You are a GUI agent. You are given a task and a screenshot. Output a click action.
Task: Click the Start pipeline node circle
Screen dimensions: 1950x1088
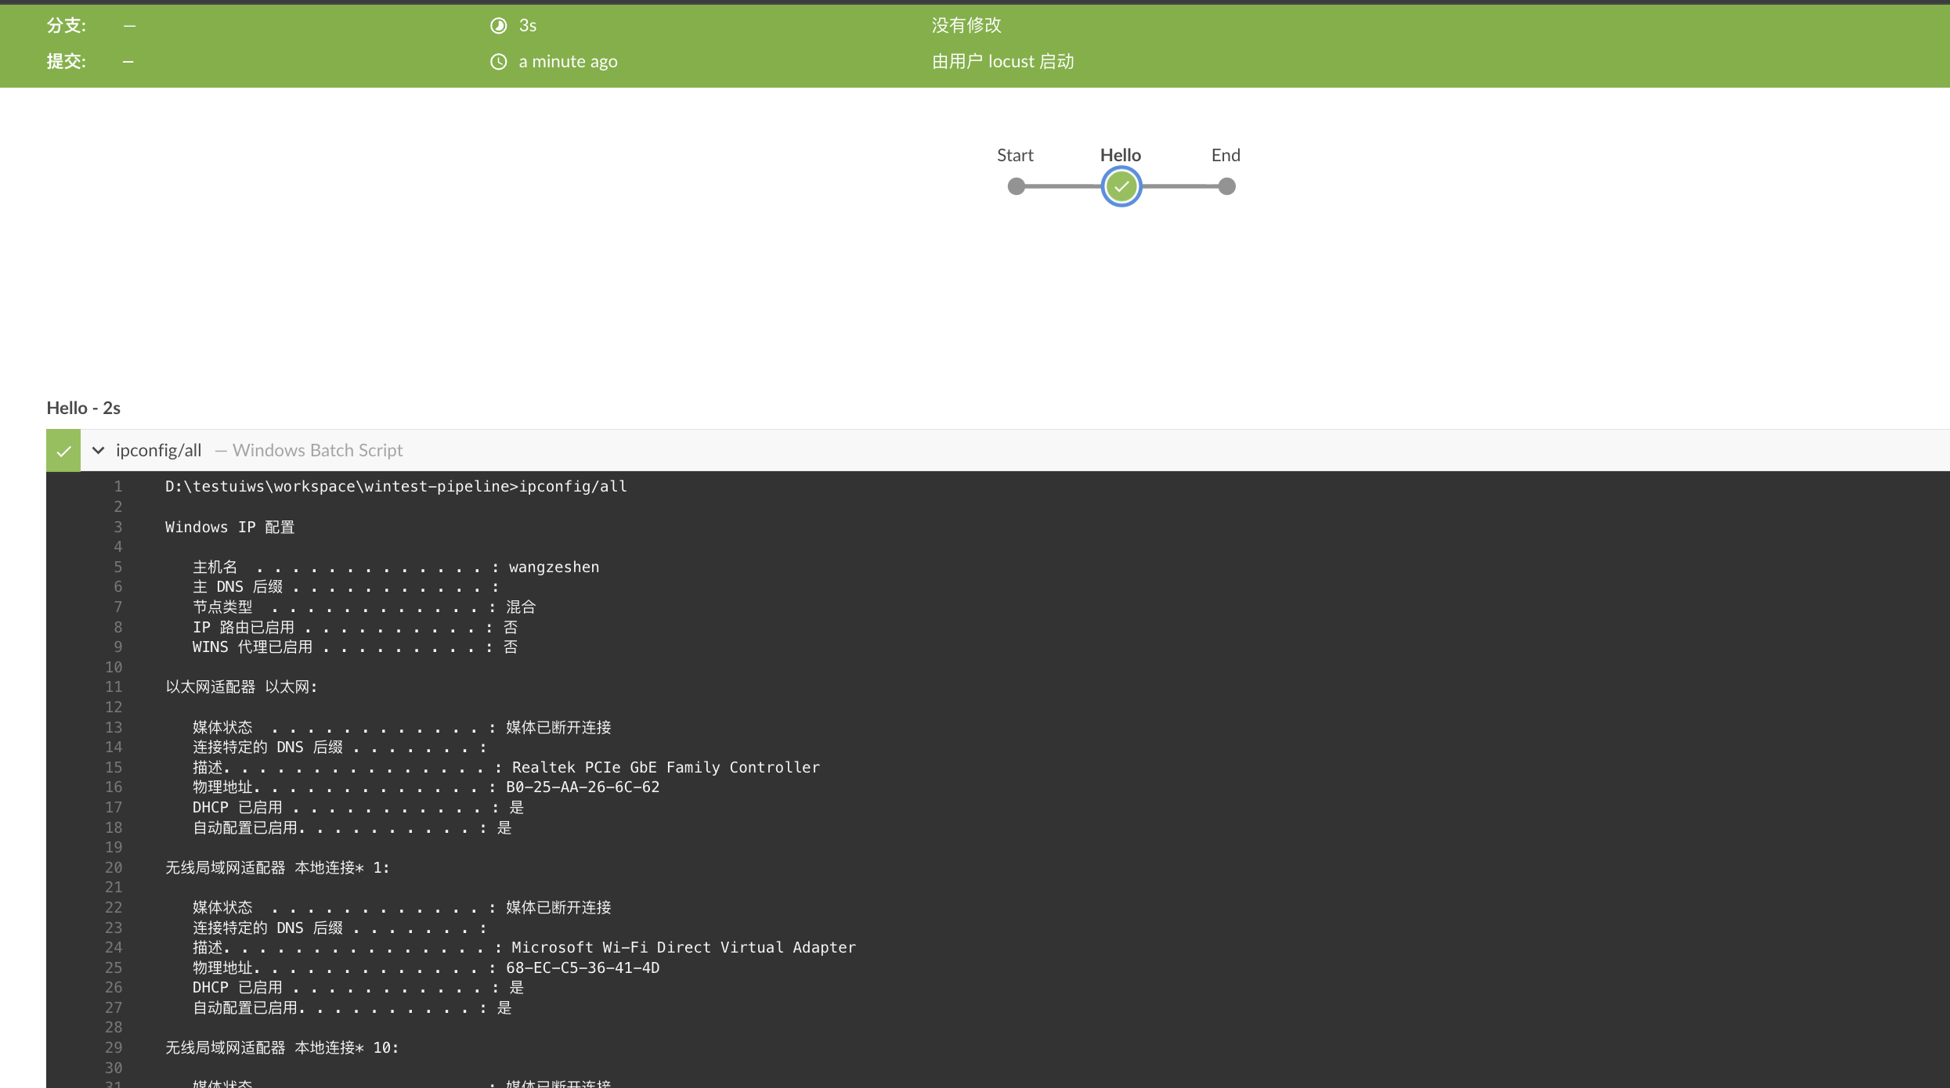tap(1016, 186)
